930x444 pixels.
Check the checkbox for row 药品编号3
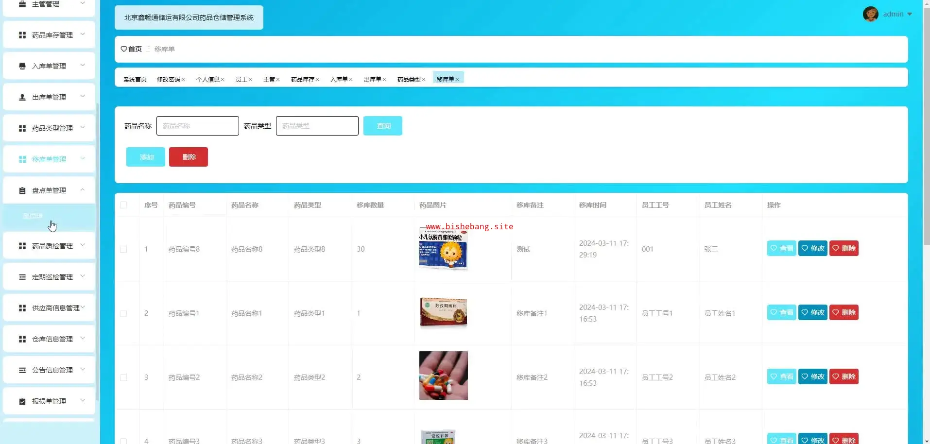point(123,441)
